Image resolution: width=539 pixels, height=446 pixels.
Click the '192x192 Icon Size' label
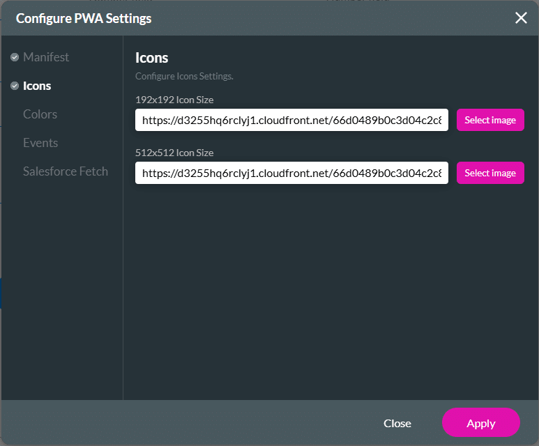(174, 100)
